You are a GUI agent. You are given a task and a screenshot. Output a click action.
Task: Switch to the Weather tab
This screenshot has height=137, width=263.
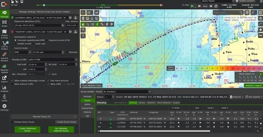tap(151, 103)
